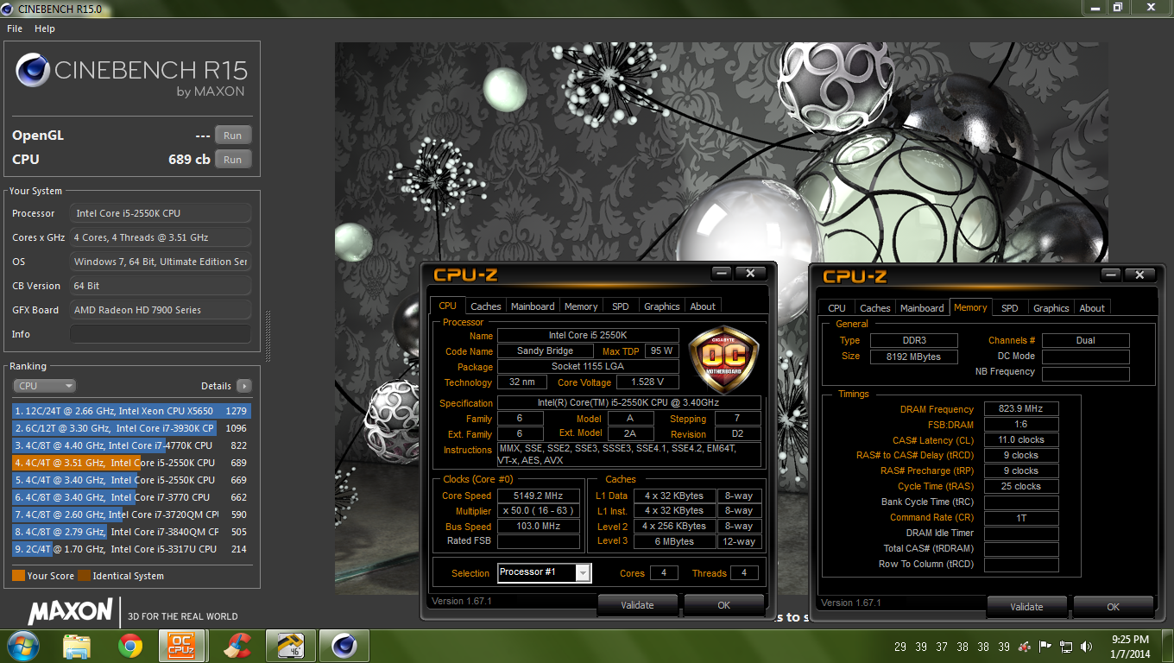Switch to CPU tab in CPU-Z memory window
Image resolution: width=1174 pixels, height=663 pixels.
point(836,308)
